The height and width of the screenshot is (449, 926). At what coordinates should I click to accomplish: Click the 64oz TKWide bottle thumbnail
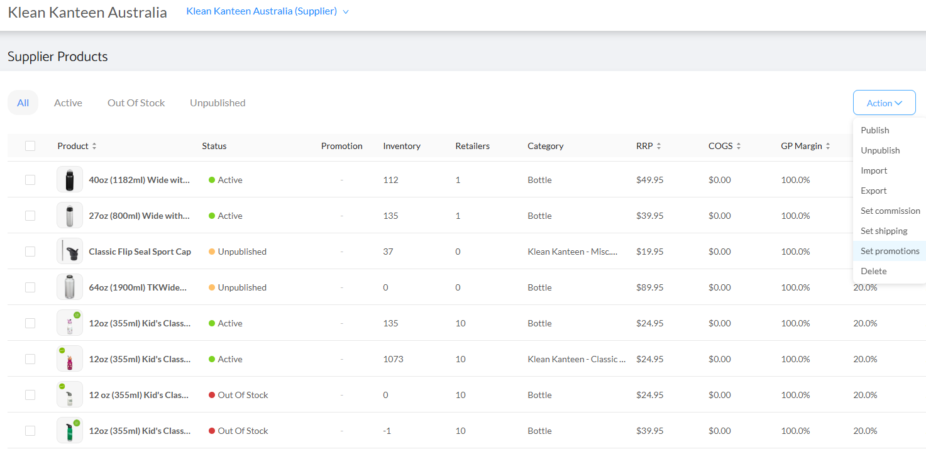(x=69, y=287)
